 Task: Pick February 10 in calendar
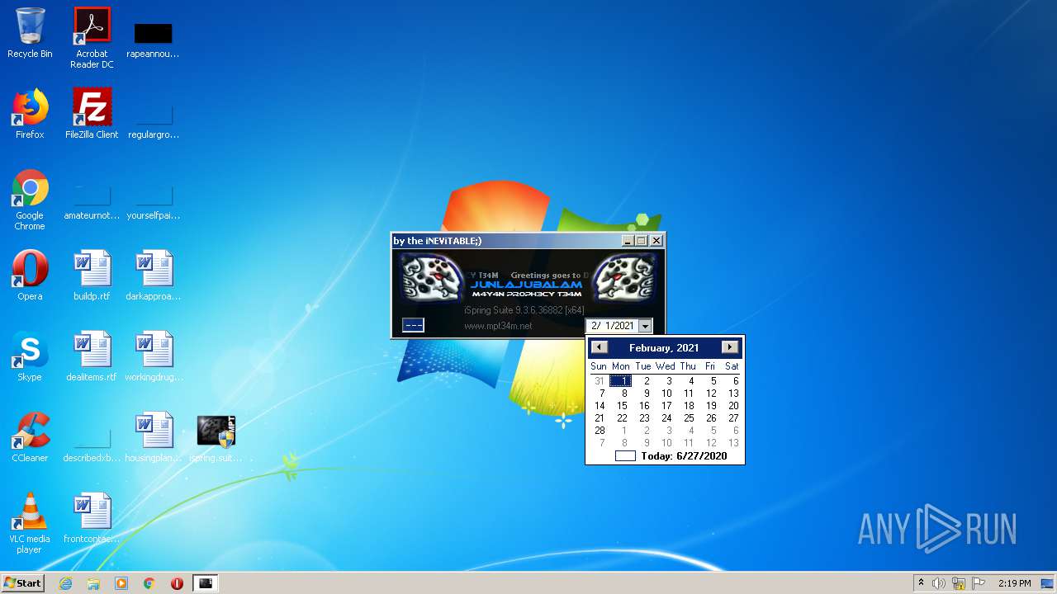click(666, 394)
